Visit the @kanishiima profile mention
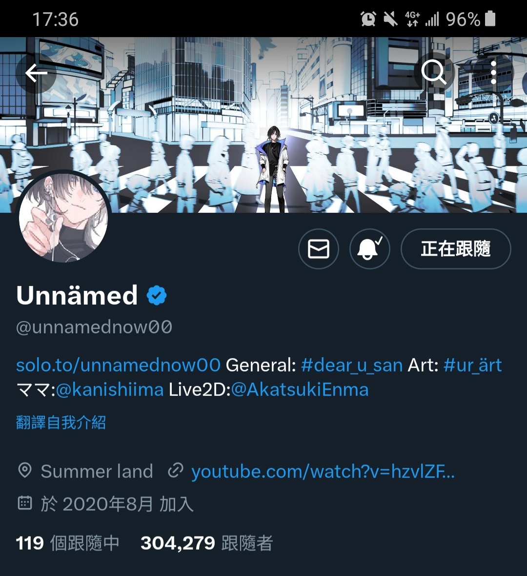The width and height of the screenshot is (527, 576). [109, 390]
